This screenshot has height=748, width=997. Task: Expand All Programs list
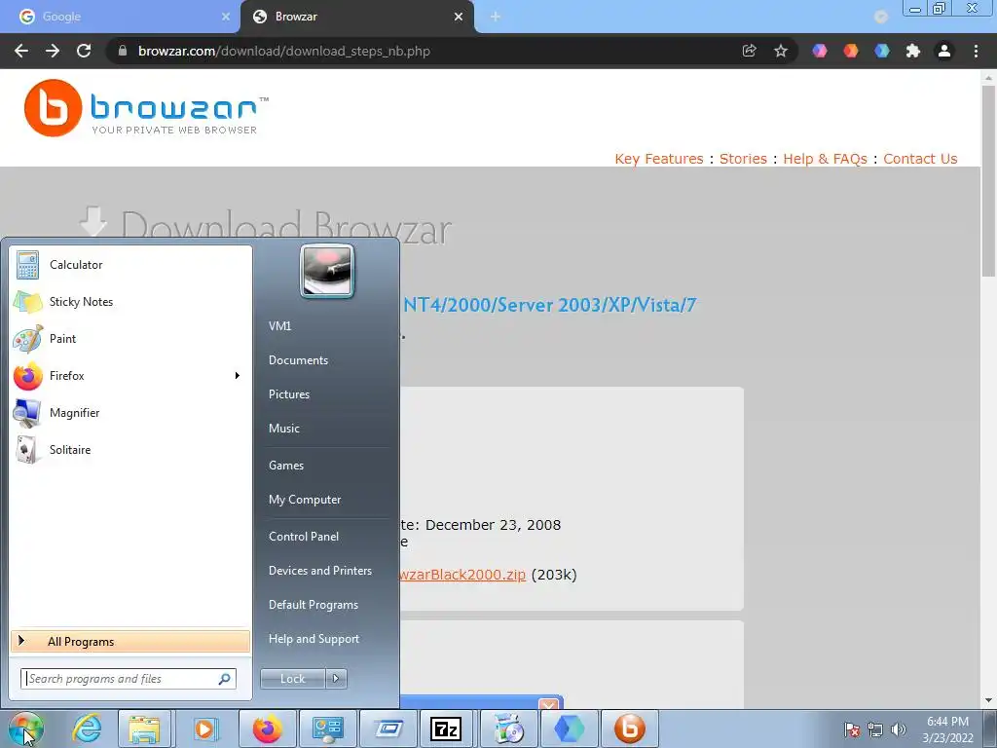(x=130, y=641)
